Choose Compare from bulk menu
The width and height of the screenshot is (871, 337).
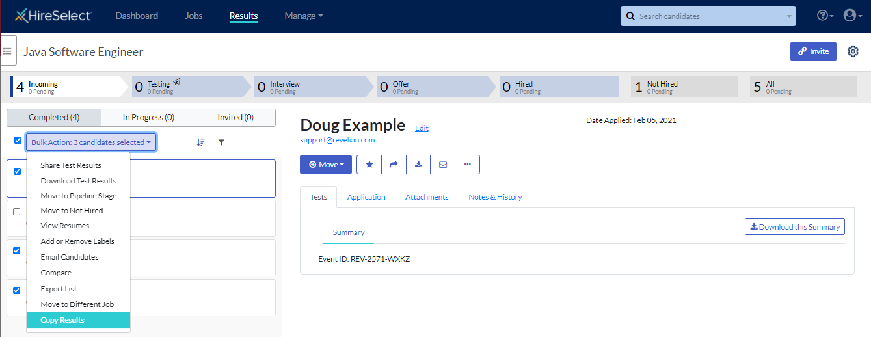click(78, 273)
